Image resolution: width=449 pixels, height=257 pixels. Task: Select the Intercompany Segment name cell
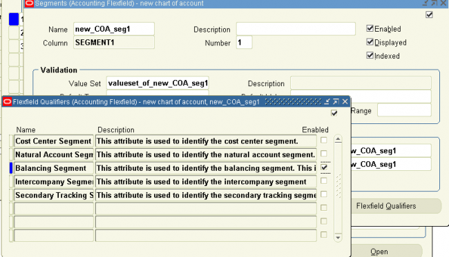54,182
